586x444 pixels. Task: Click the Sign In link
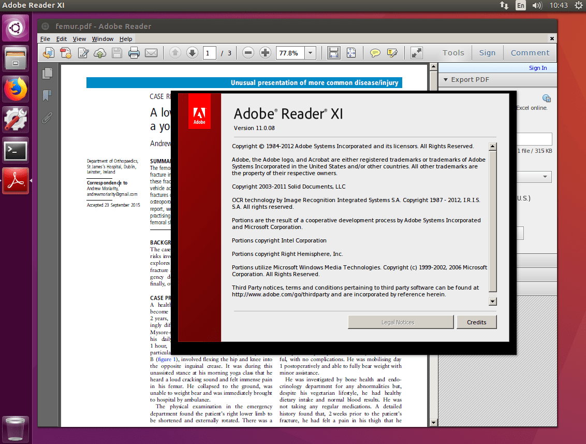pyautogui.click(x=538, y=68)
